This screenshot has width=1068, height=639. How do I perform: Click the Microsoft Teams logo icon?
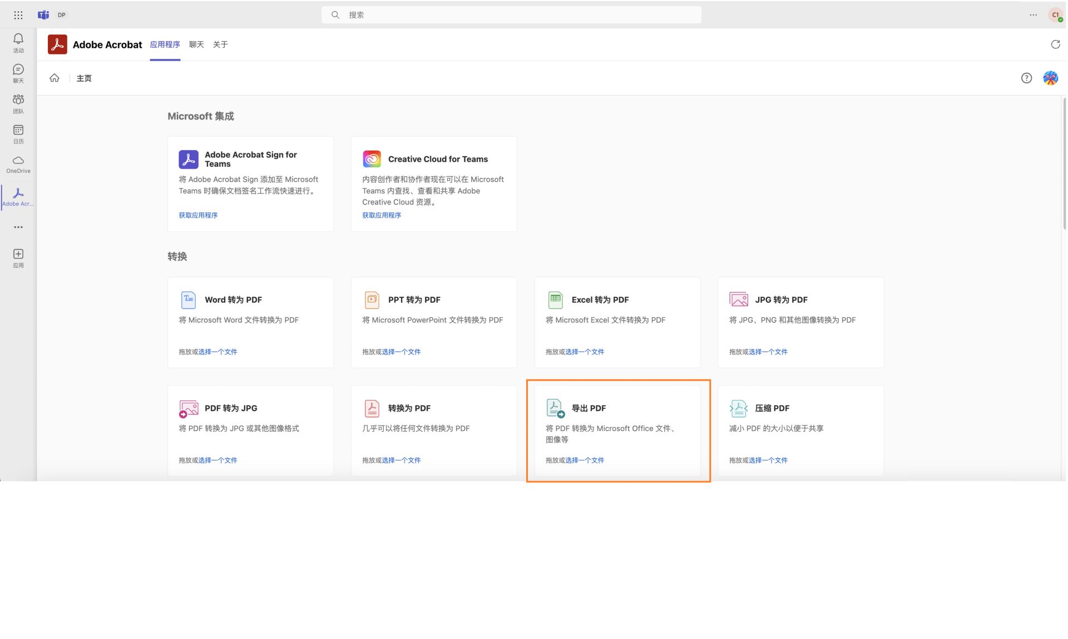[43, 15]
